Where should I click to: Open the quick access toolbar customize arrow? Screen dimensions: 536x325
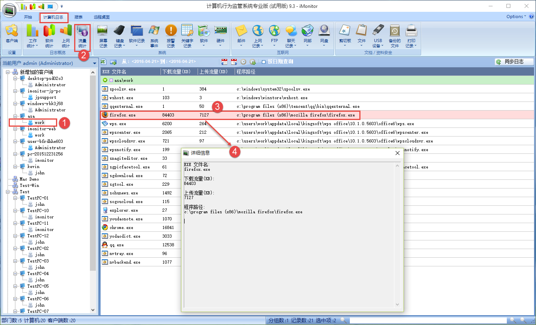tap(62, 7)
